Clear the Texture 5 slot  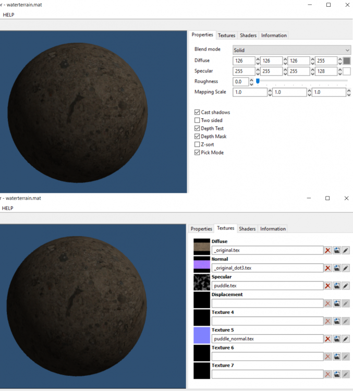(x=328, y=339)
